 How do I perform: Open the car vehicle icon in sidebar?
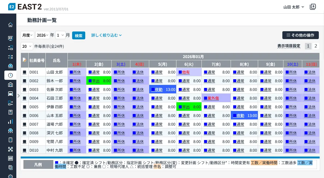(x=10, y=94)
